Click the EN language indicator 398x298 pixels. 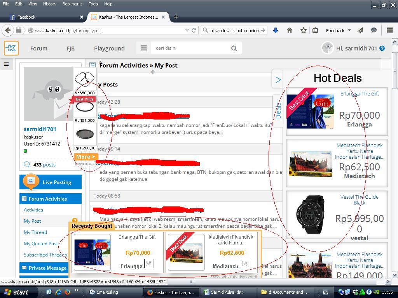coord(325,292)
